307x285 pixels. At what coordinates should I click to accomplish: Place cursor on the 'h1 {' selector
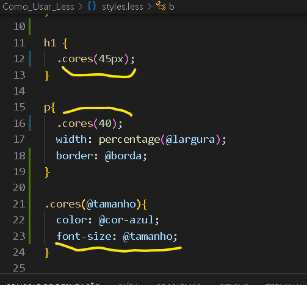tap(56, 43)
